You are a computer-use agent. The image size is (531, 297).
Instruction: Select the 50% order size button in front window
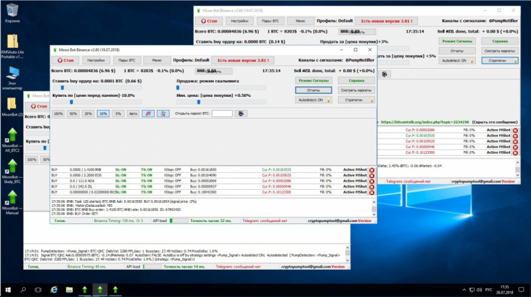[x=73, y=113]
